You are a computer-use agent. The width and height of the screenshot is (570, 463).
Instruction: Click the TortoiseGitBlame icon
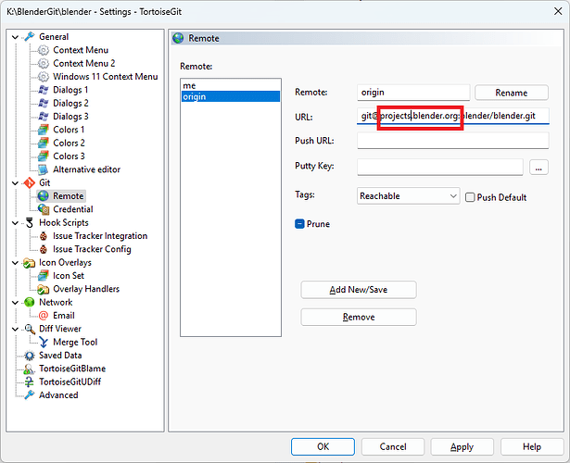point(29,369)
